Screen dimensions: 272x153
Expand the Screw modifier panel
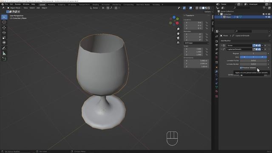click(x=221, y=45)
